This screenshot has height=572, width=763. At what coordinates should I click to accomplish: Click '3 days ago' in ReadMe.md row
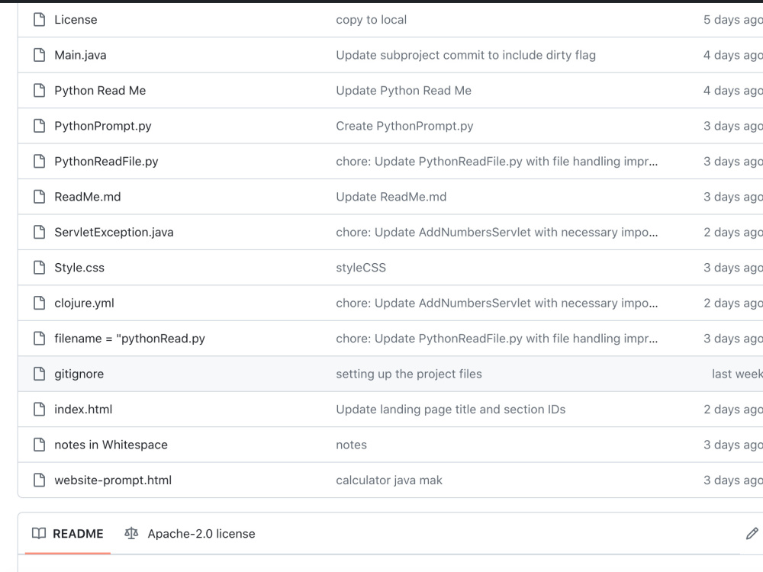pos(732,197)
